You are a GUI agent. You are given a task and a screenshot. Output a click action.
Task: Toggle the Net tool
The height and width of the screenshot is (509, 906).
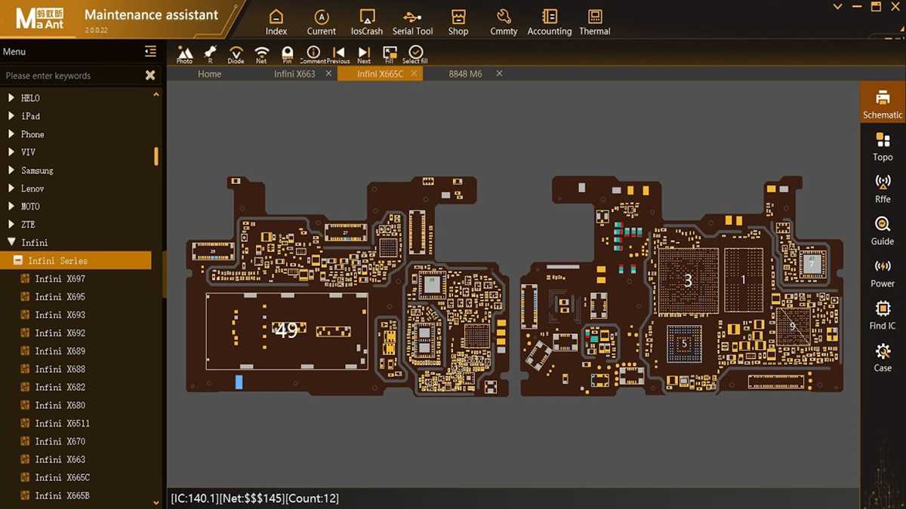[x=261, y=54]
